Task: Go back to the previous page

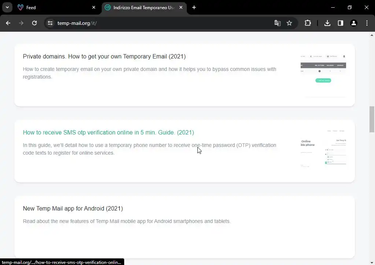Action: point(8,23)
